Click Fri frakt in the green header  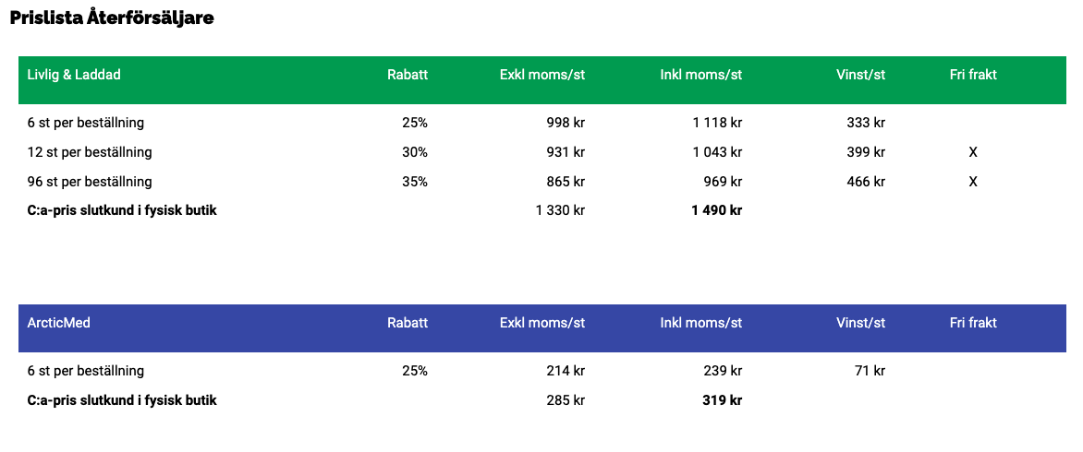pyautogui.click(x=973, y=75)
